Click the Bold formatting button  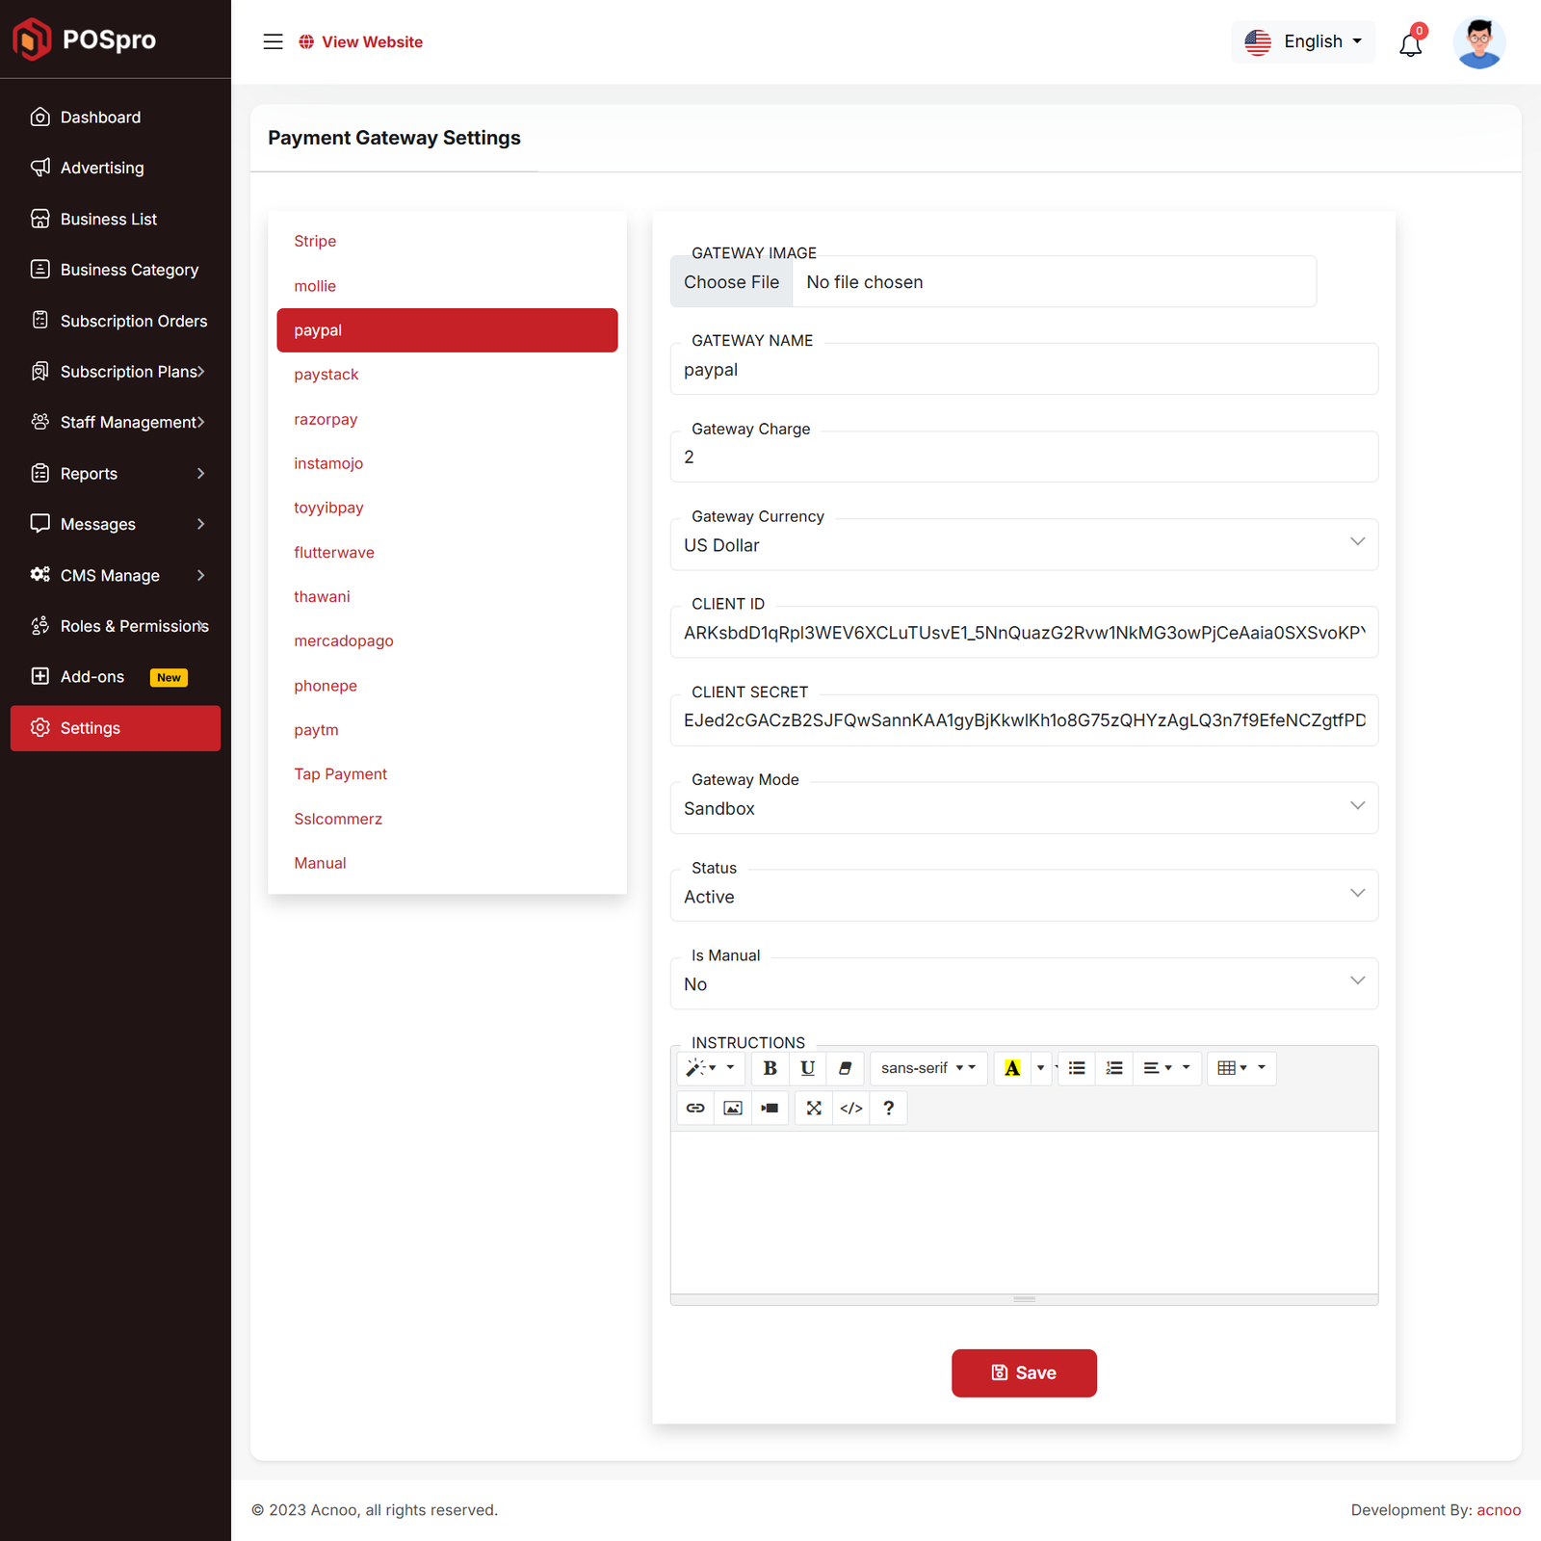click(770, 1068)
